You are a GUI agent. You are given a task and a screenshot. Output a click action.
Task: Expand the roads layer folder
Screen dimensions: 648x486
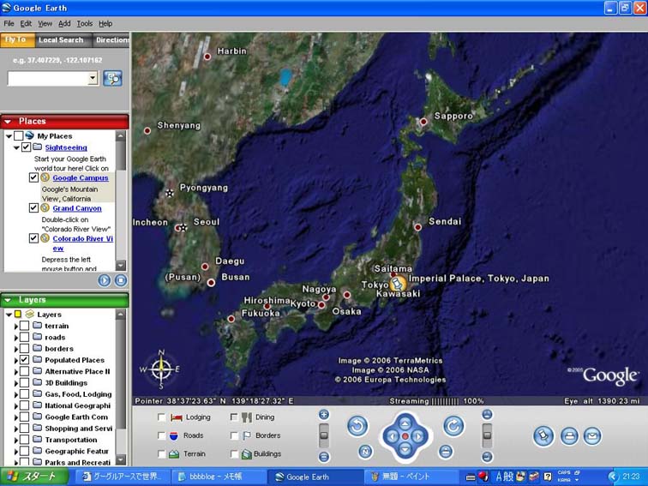pos(16,338)
